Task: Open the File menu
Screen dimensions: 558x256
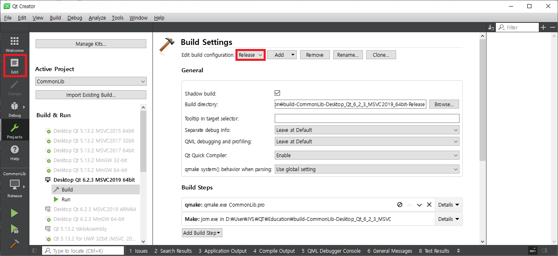Action: click(x=8, y=18)
